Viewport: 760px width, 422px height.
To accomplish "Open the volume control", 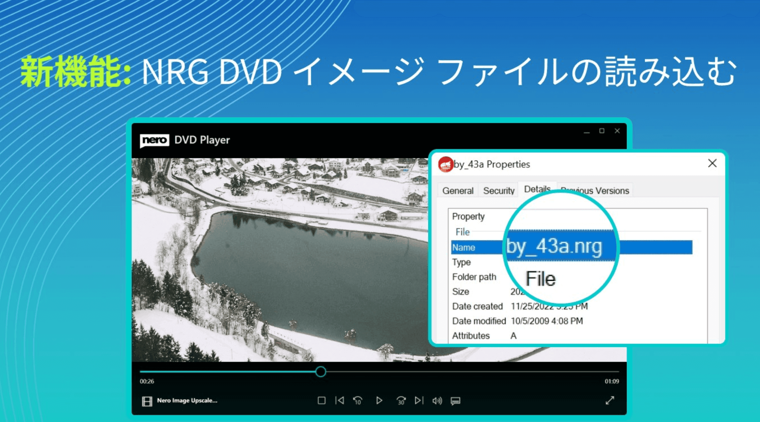I will click(x=437, y=401).
